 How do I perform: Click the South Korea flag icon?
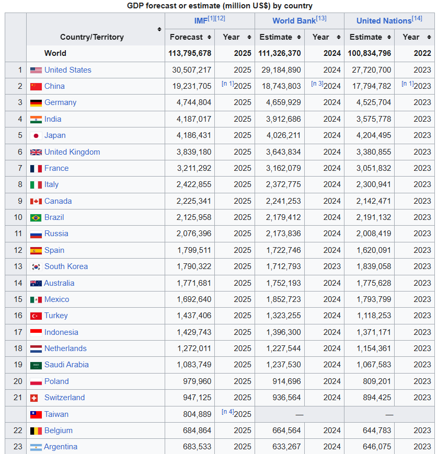click(x=36, y=266)
